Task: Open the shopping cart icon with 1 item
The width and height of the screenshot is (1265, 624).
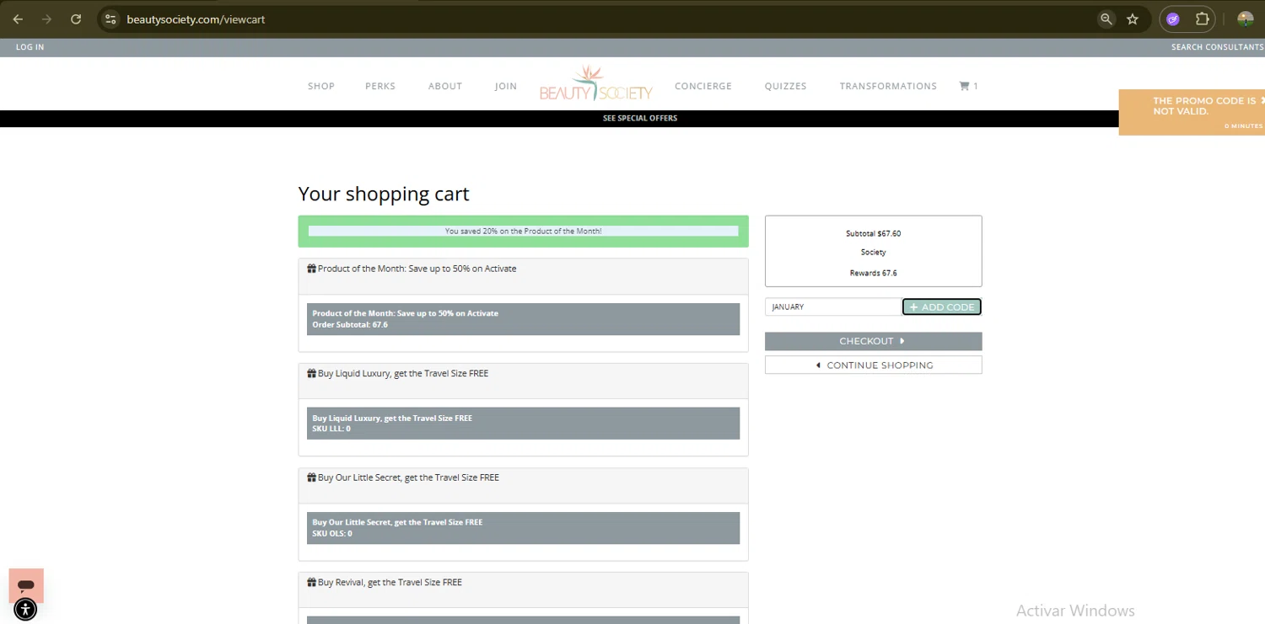Action: (x=968, y=86)
